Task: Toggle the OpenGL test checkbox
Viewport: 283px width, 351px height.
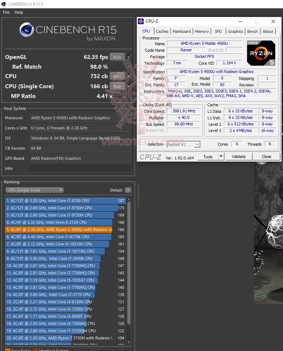Action: [129, 57]
